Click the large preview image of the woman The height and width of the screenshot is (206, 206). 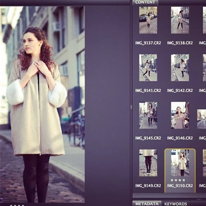(x=42, y=104)
